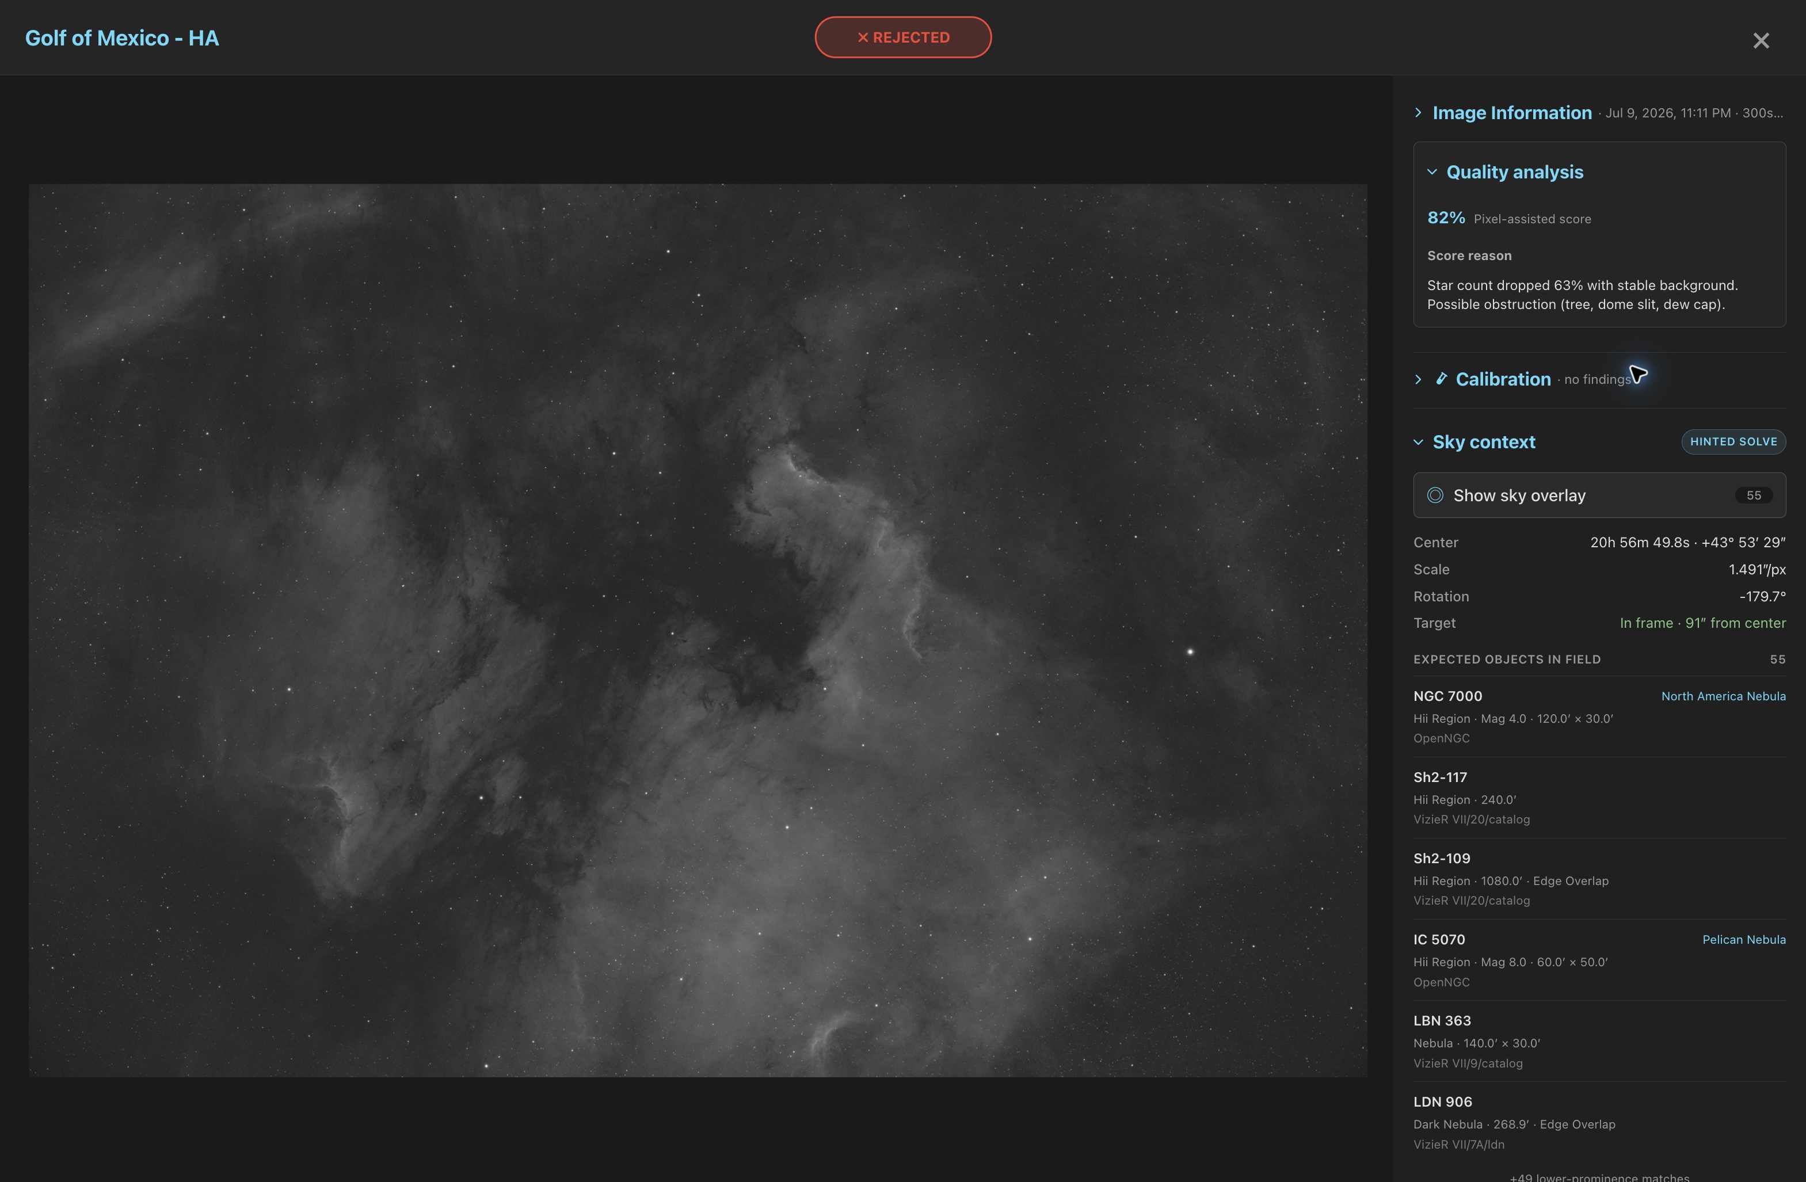
Task: Click the Scale value 1.491"/px
Action: pos(1757,569)
